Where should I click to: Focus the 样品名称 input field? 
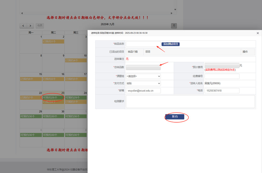(143, 44)
